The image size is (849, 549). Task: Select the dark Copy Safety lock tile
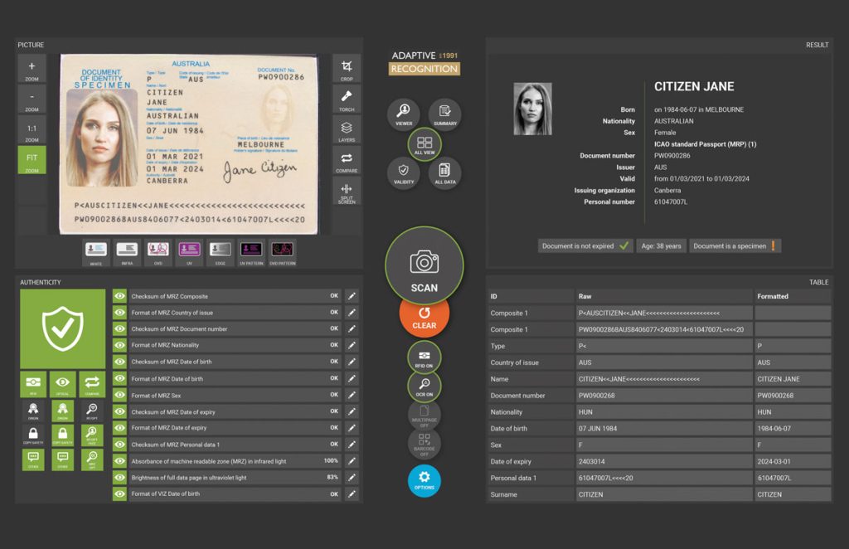tap(33, 435)
